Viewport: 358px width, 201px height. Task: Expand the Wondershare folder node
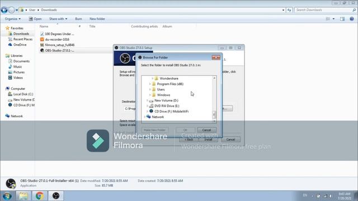153,78
